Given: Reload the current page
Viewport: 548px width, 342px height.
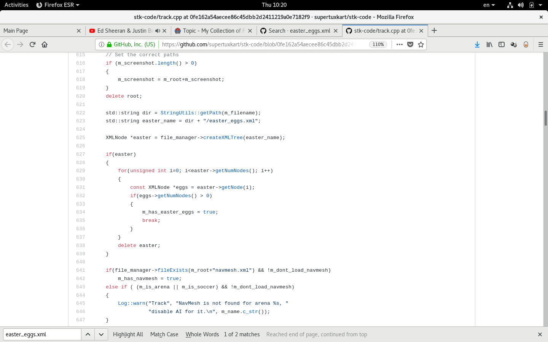Looking at the screenshot, I should pos(32,44).
